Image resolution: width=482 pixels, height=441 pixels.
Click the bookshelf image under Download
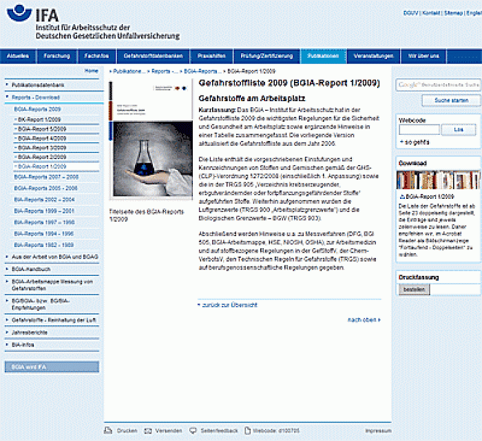pyautogui.click(x=436, y=180)
